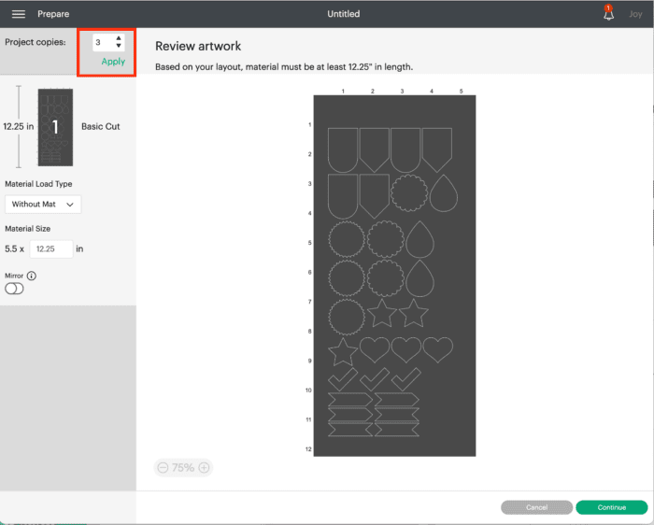Image resolution: width=654 pixels, height=525 pixels.
Task: Open the Material Load Type dropdown
Action: coord(43,204)
